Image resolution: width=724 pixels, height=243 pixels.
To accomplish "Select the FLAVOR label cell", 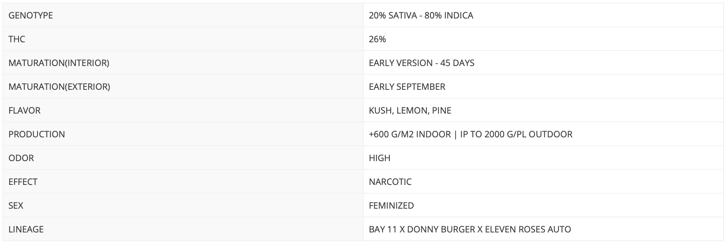I will pos(183,110).
